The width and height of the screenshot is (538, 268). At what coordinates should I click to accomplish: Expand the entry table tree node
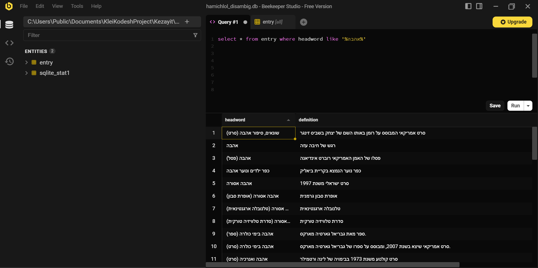point(27,63)
